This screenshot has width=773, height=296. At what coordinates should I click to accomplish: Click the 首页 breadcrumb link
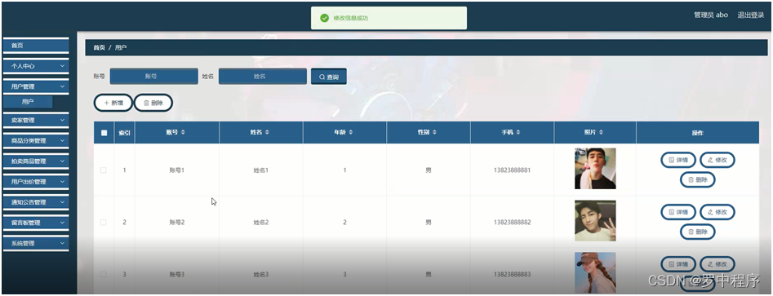pos(99,48)
